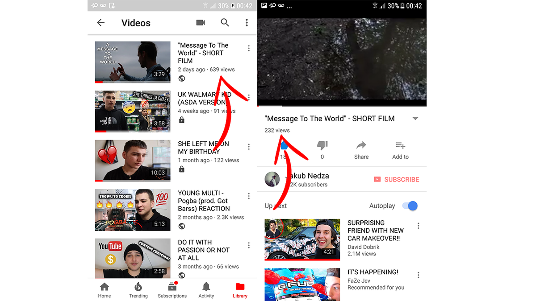The height and width of the screenshot is (301, 536).
Task: Open options for "Message To The World" video
Action: pyautogui.click(x=249, y=48)
